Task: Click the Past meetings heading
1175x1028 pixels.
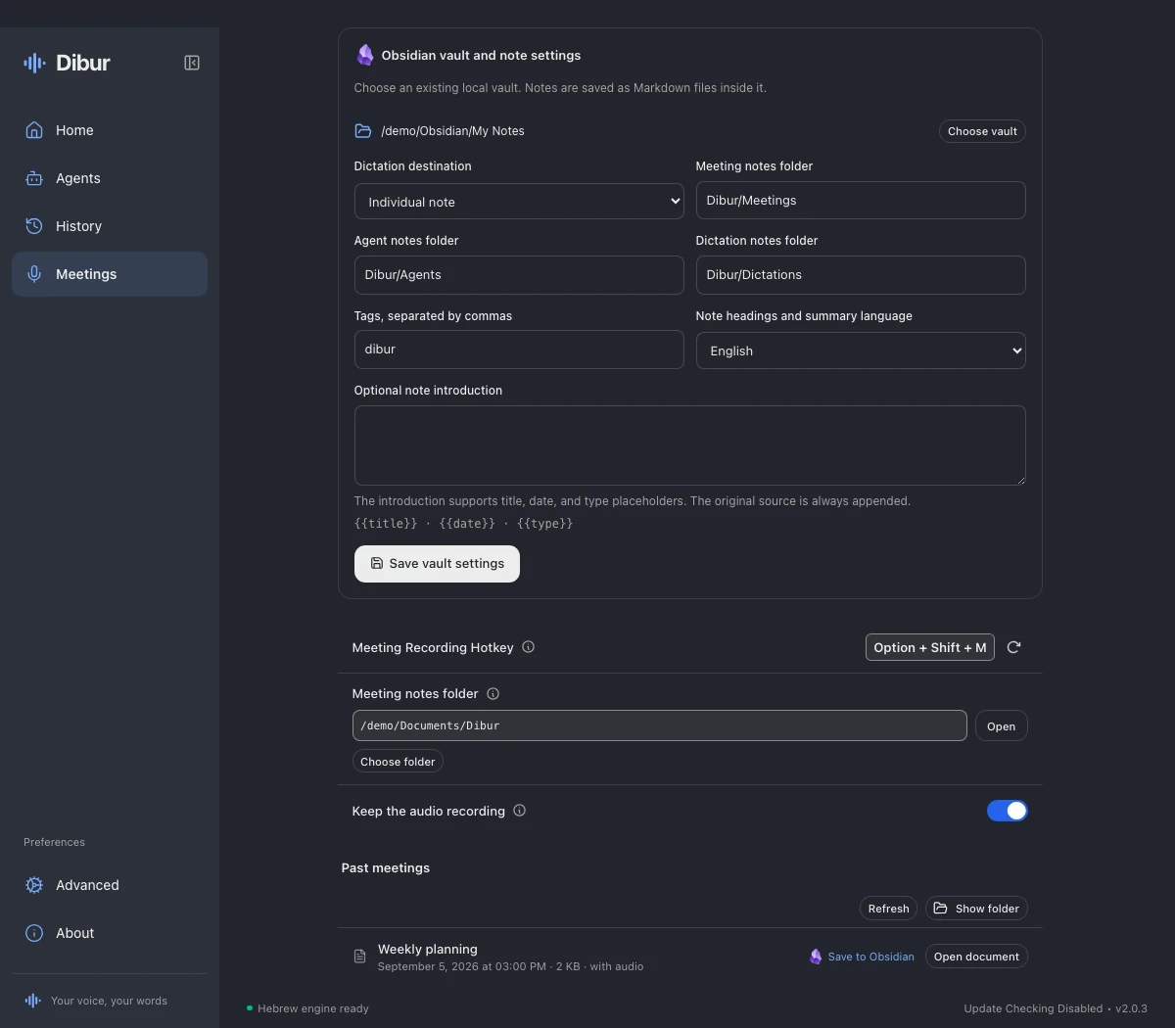Action: (386, 868)
